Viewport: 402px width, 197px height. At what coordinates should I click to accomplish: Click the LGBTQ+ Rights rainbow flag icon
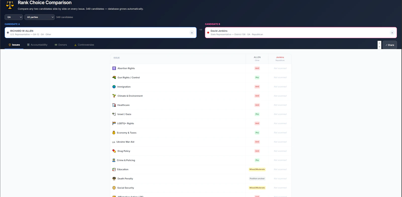[114, 123]
